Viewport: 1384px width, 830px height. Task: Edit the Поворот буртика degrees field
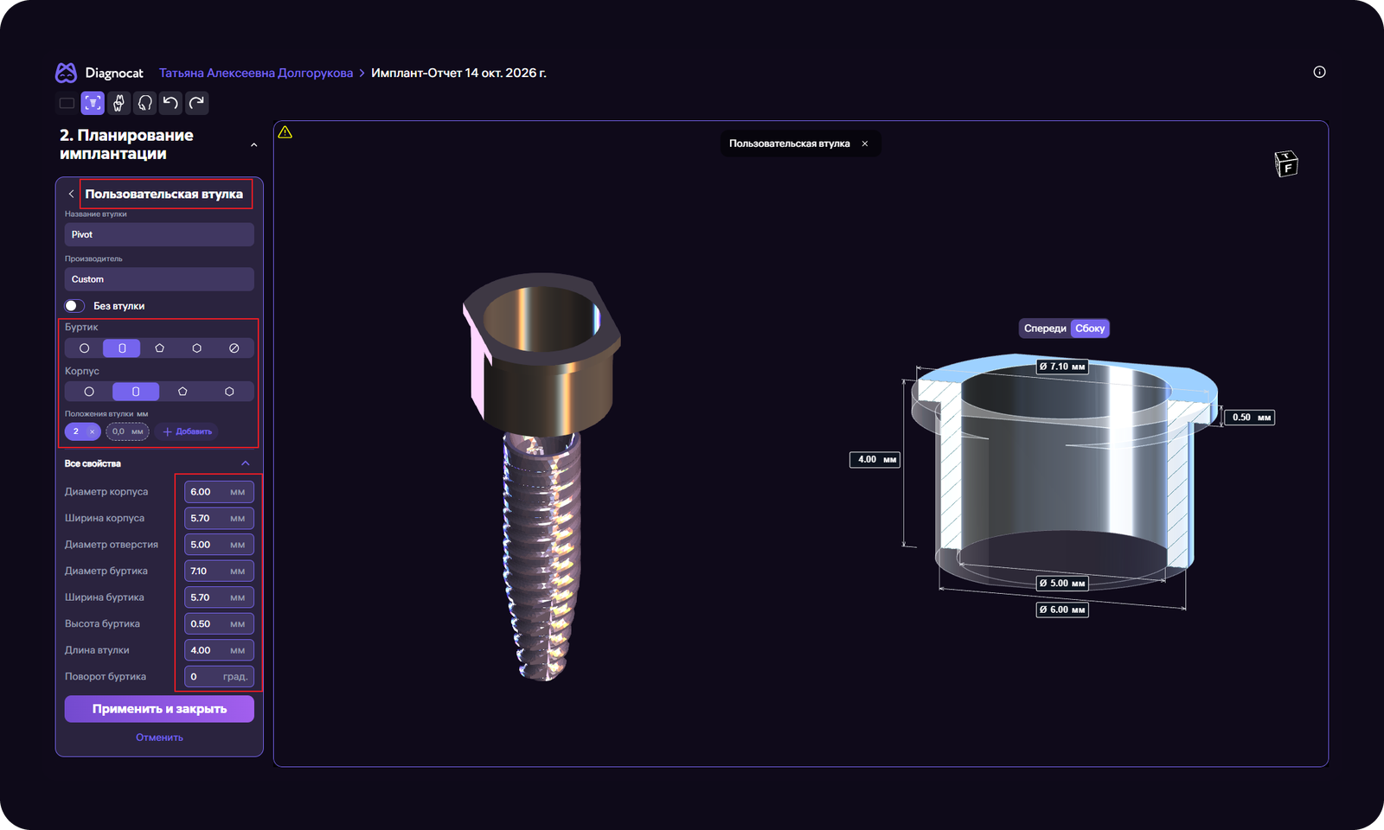219,677
